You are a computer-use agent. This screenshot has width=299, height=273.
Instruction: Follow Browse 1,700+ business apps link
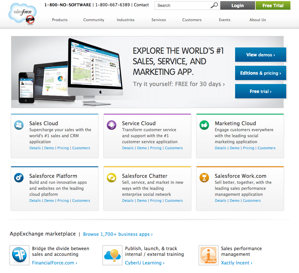pyautogui.click(x=118, y=234)
